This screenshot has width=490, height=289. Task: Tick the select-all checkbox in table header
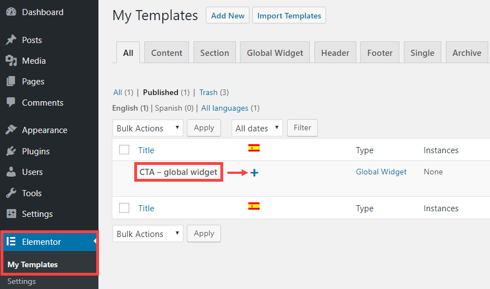(x=124, y=150)
